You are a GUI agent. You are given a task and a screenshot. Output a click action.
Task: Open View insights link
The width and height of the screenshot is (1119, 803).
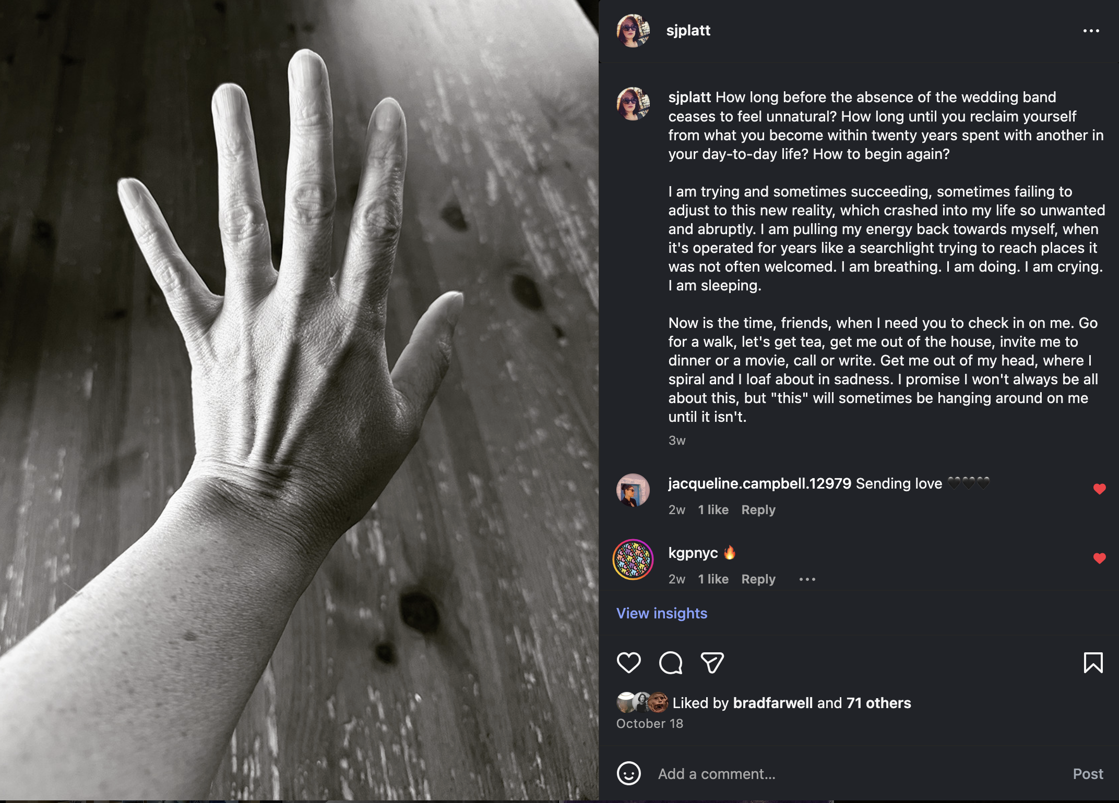point(662,613)
